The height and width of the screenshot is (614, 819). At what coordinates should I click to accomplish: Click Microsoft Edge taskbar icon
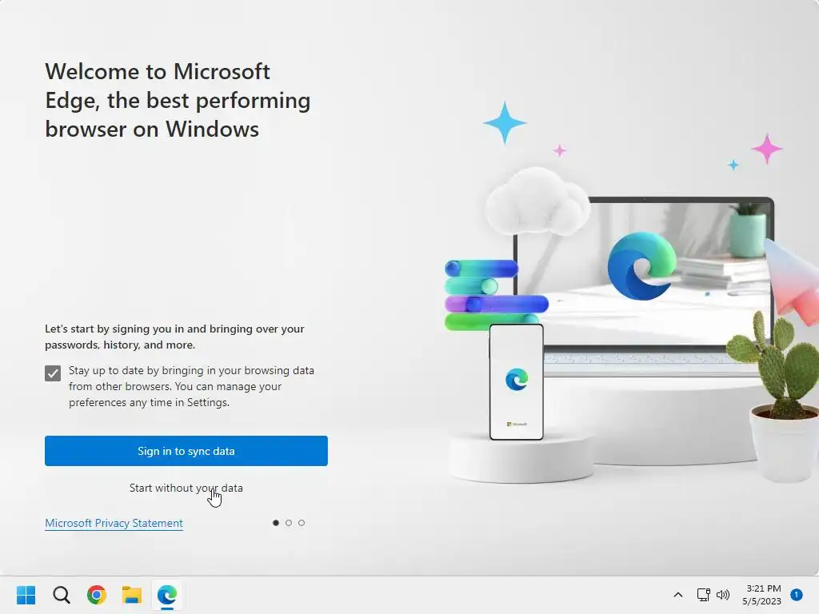tap(167, 595)
